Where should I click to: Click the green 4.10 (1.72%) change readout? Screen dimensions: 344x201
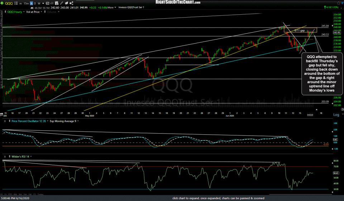[x=331, y=8]
